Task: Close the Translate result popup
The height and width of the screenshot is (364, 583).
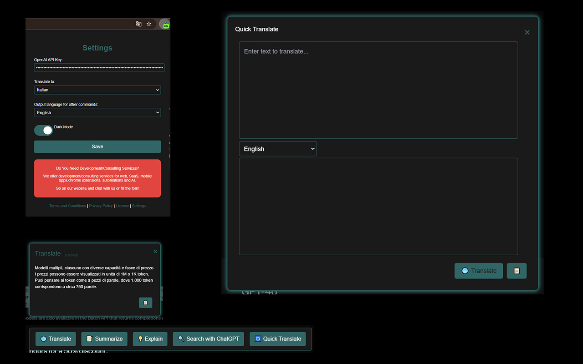Action: tap(155, 252)
